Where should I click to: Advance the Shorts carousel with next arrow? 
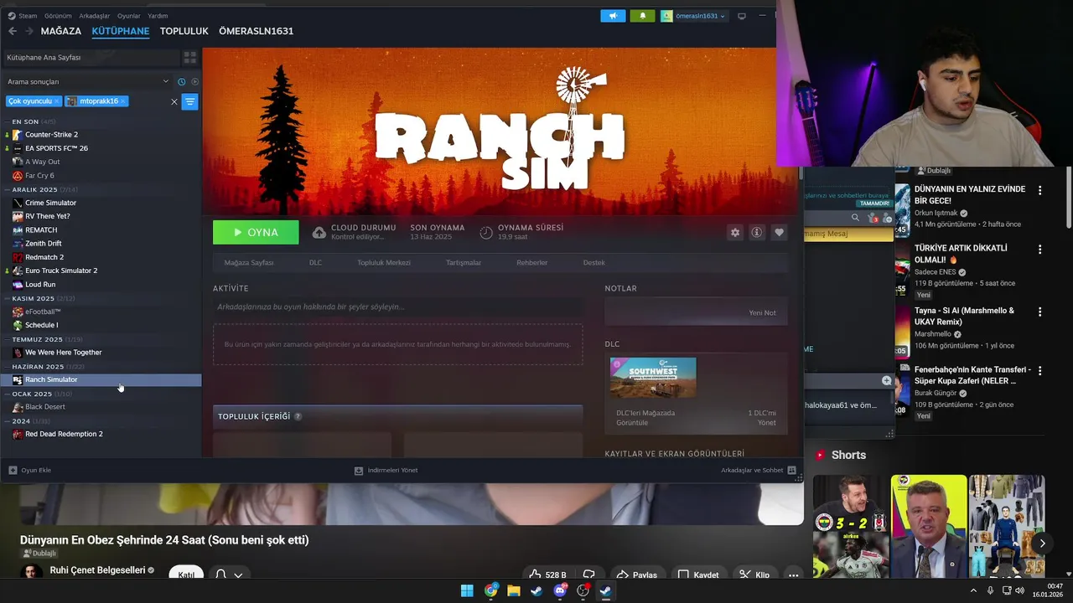point(1042,544)
